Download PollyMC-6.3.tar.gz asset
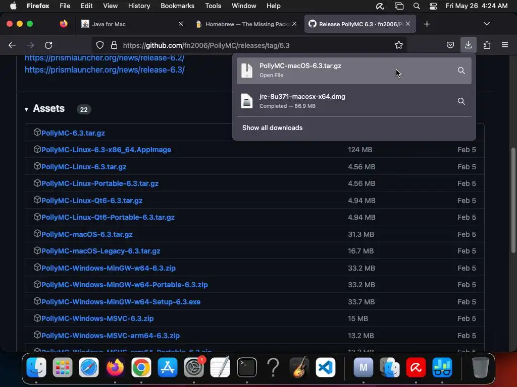Image resolution: width=517 pixels, height=387 pixels. pyautogui.click(x=73, y=133)
